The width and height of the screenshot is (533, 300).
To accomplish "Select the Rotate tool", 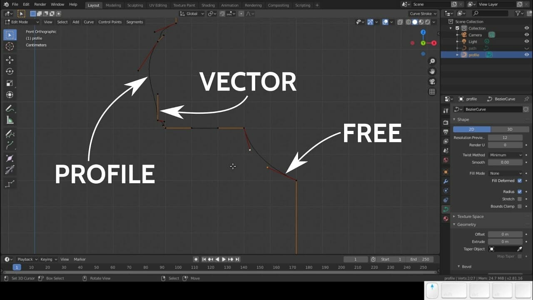I will (x=10, y=71).
